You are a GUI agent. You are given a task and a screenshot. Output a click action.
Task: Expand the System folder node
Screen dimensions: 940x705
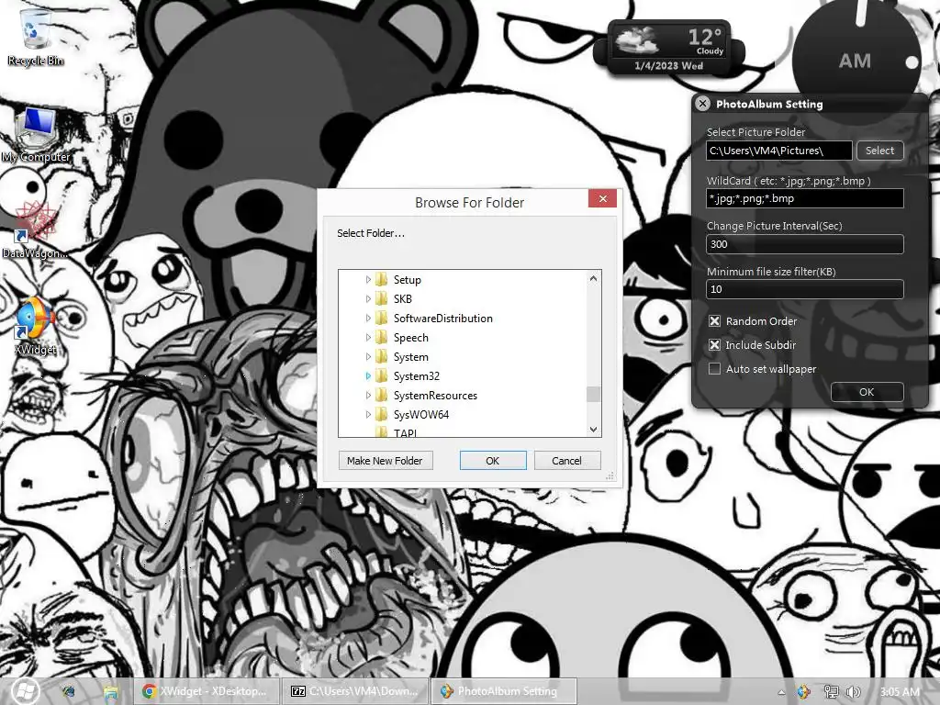click(368, 357)
